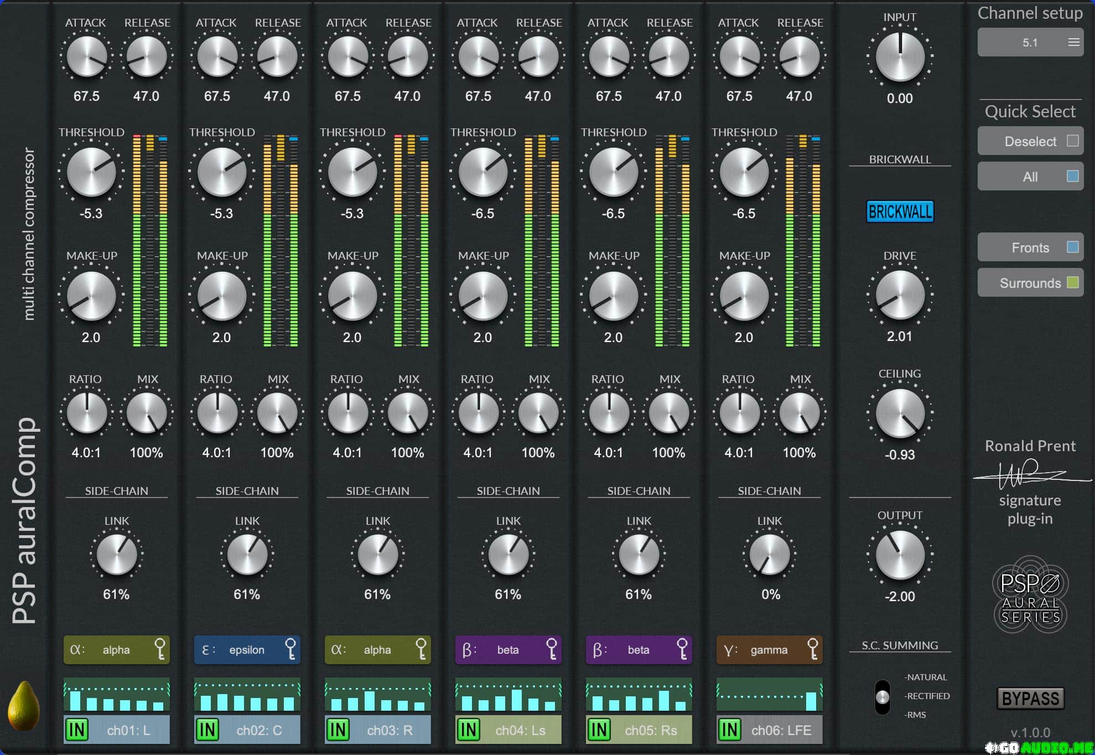
Task: Click the ch05 MIX knob
Action: coord(668,413)
